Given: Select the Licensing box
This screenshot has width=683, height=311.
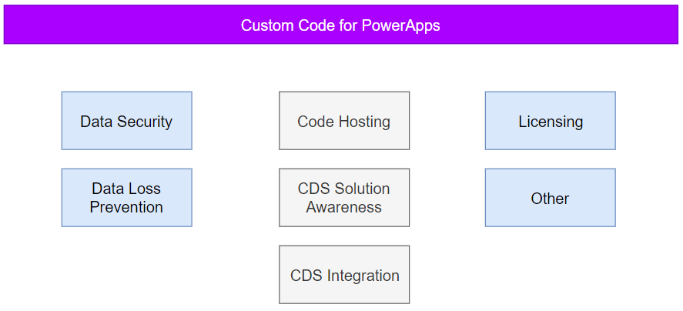Looking at the screenshot, I should tap(550, 121).
